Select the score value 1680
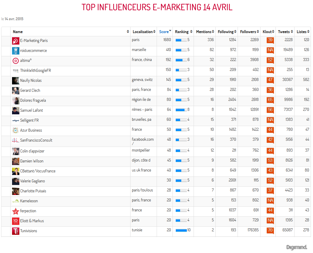This screenshot has height=253, width=313. coord(167,40)
